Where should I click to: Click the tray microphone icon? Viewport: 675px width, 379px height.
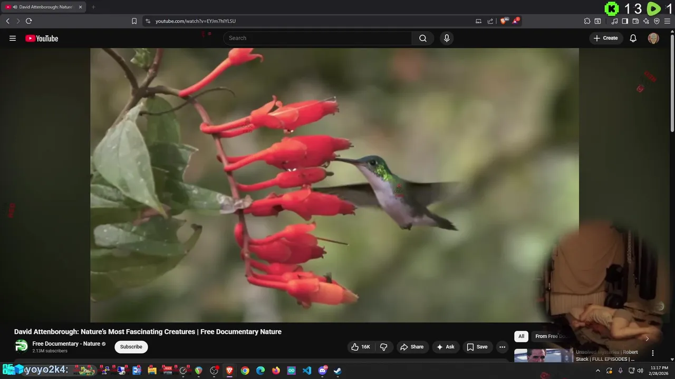click(620, 371)
